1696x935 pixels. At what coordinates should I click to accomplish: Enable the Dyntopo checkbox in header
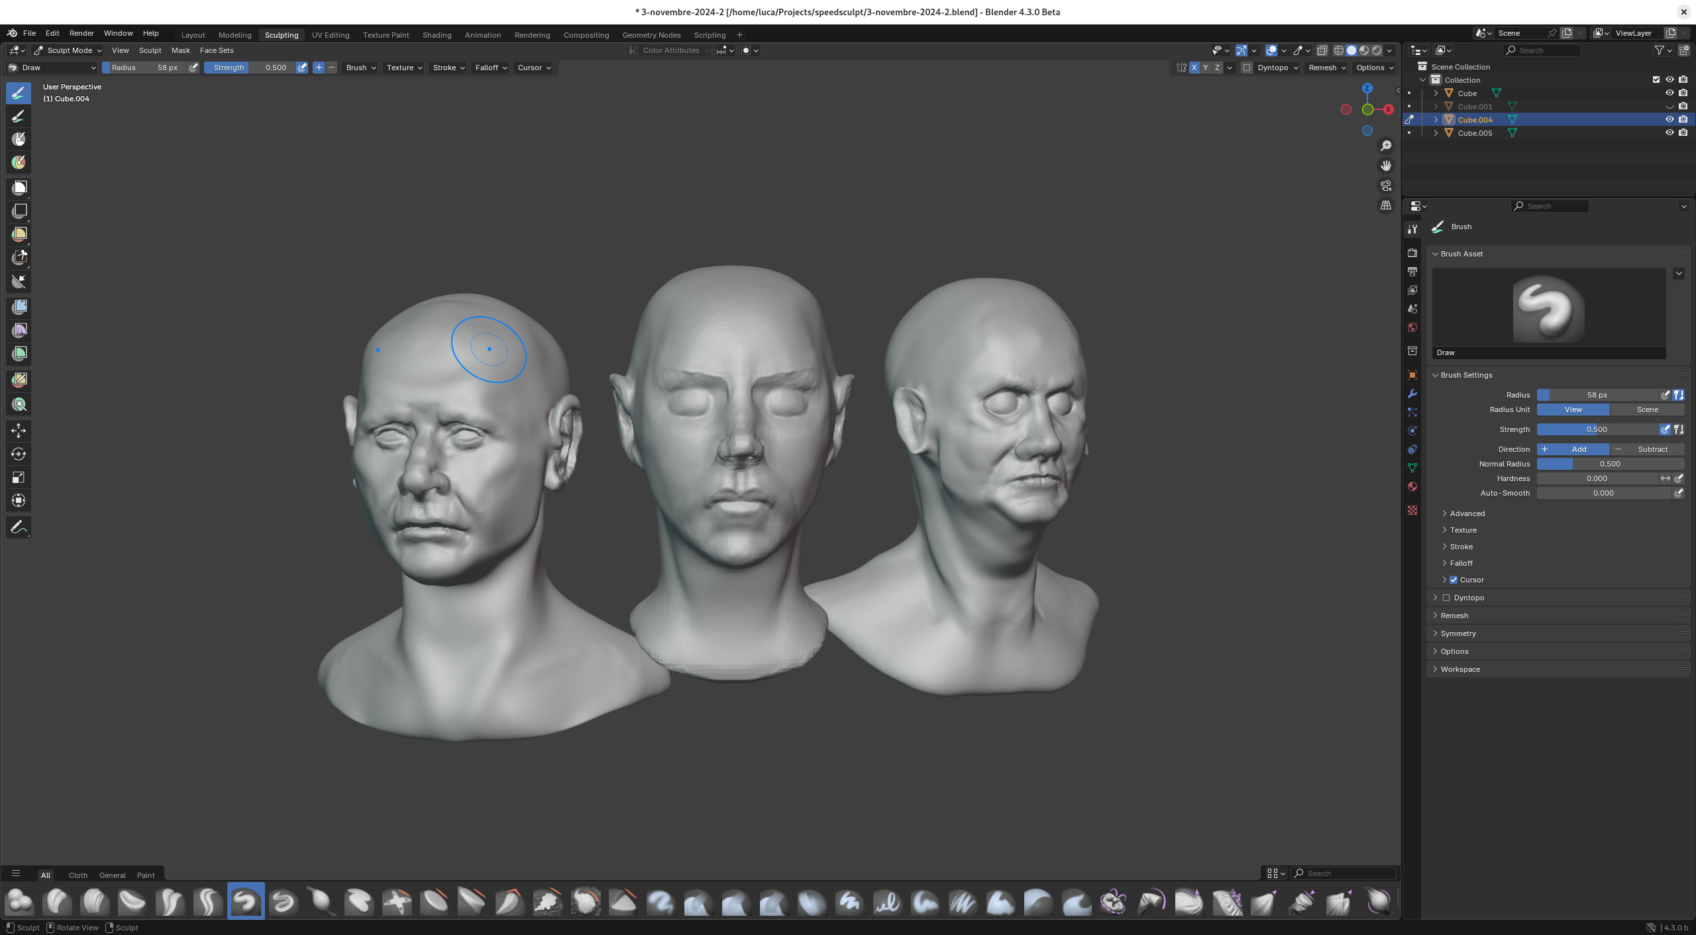click(1247, 68)
